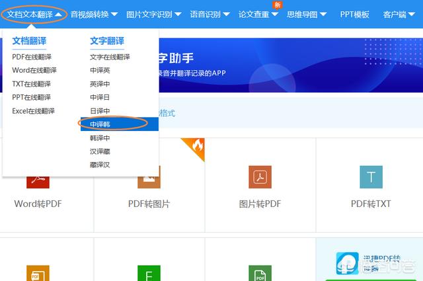Open the PPT模板 link
Image resolution: width=423 pixels, height=281 pixels.
tap(354, 14)
